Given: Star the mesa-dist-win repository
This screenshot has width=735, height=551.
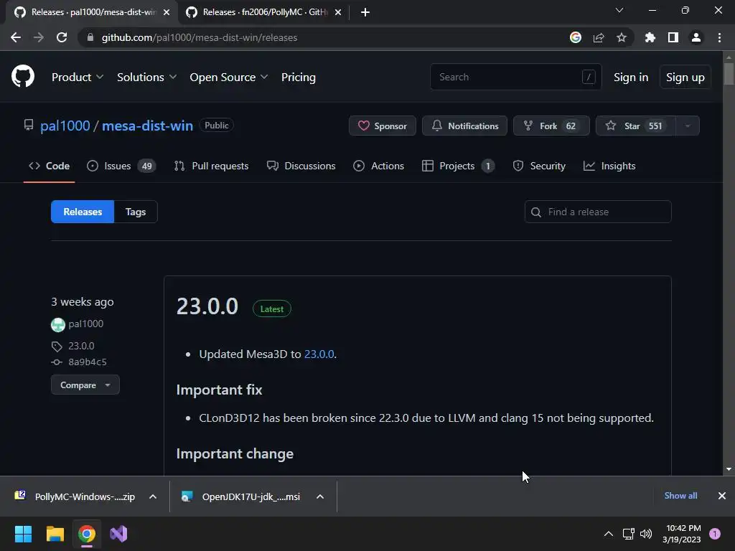Looking at the screenshot, I should click(x=636, y=126).
